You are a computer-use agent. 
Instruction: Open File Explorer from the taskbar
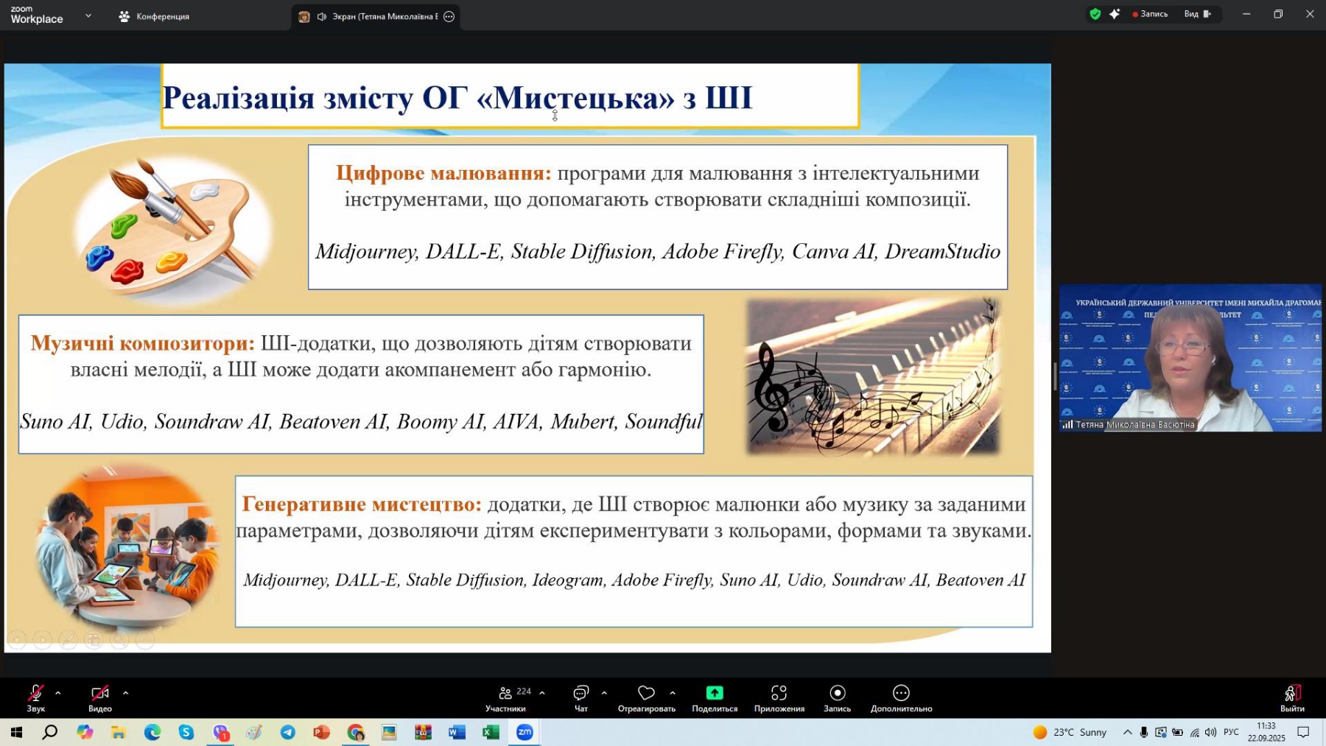coord(119,732)
